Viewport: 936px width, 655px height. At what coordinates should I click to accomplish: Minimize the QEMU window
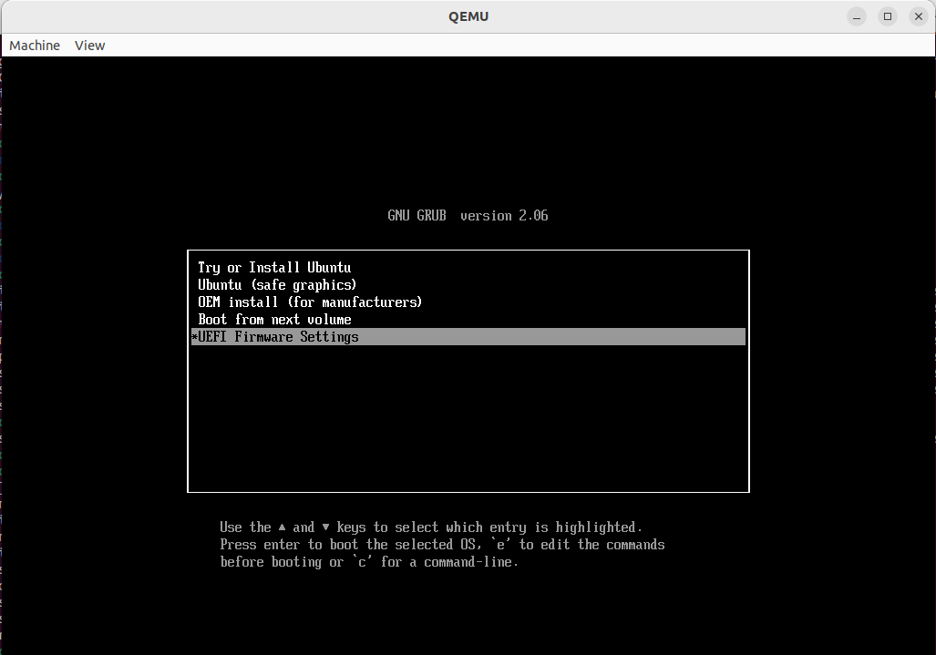click(856, 16)
